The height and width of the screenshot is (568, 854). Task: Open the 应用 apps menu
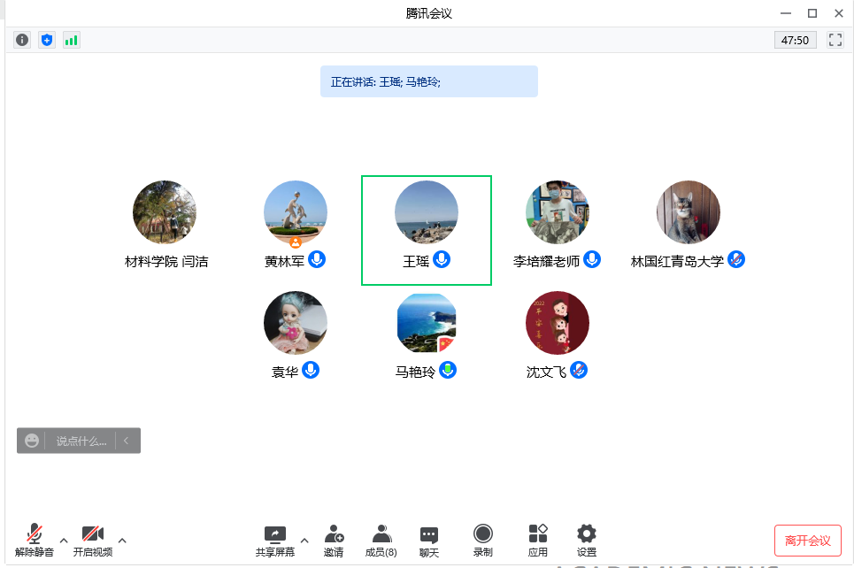(538, 541)
